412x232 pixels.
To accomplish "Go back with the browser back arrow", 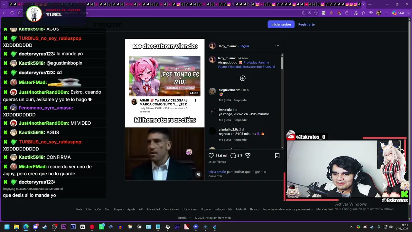I will tap(4, 13).
